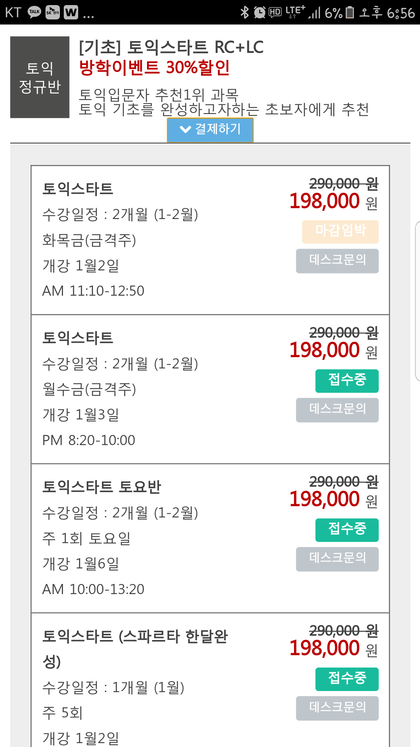The image size is (420, 747).
Task: Click the page scrollbar on right edge
Action: point(418,301)
